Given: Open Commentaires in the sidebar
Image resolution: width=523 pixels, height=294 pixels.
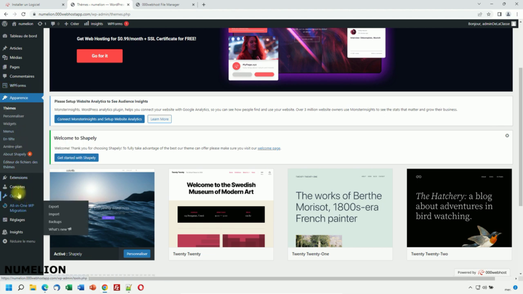Looking at the screenshot, I should point(21,76).
